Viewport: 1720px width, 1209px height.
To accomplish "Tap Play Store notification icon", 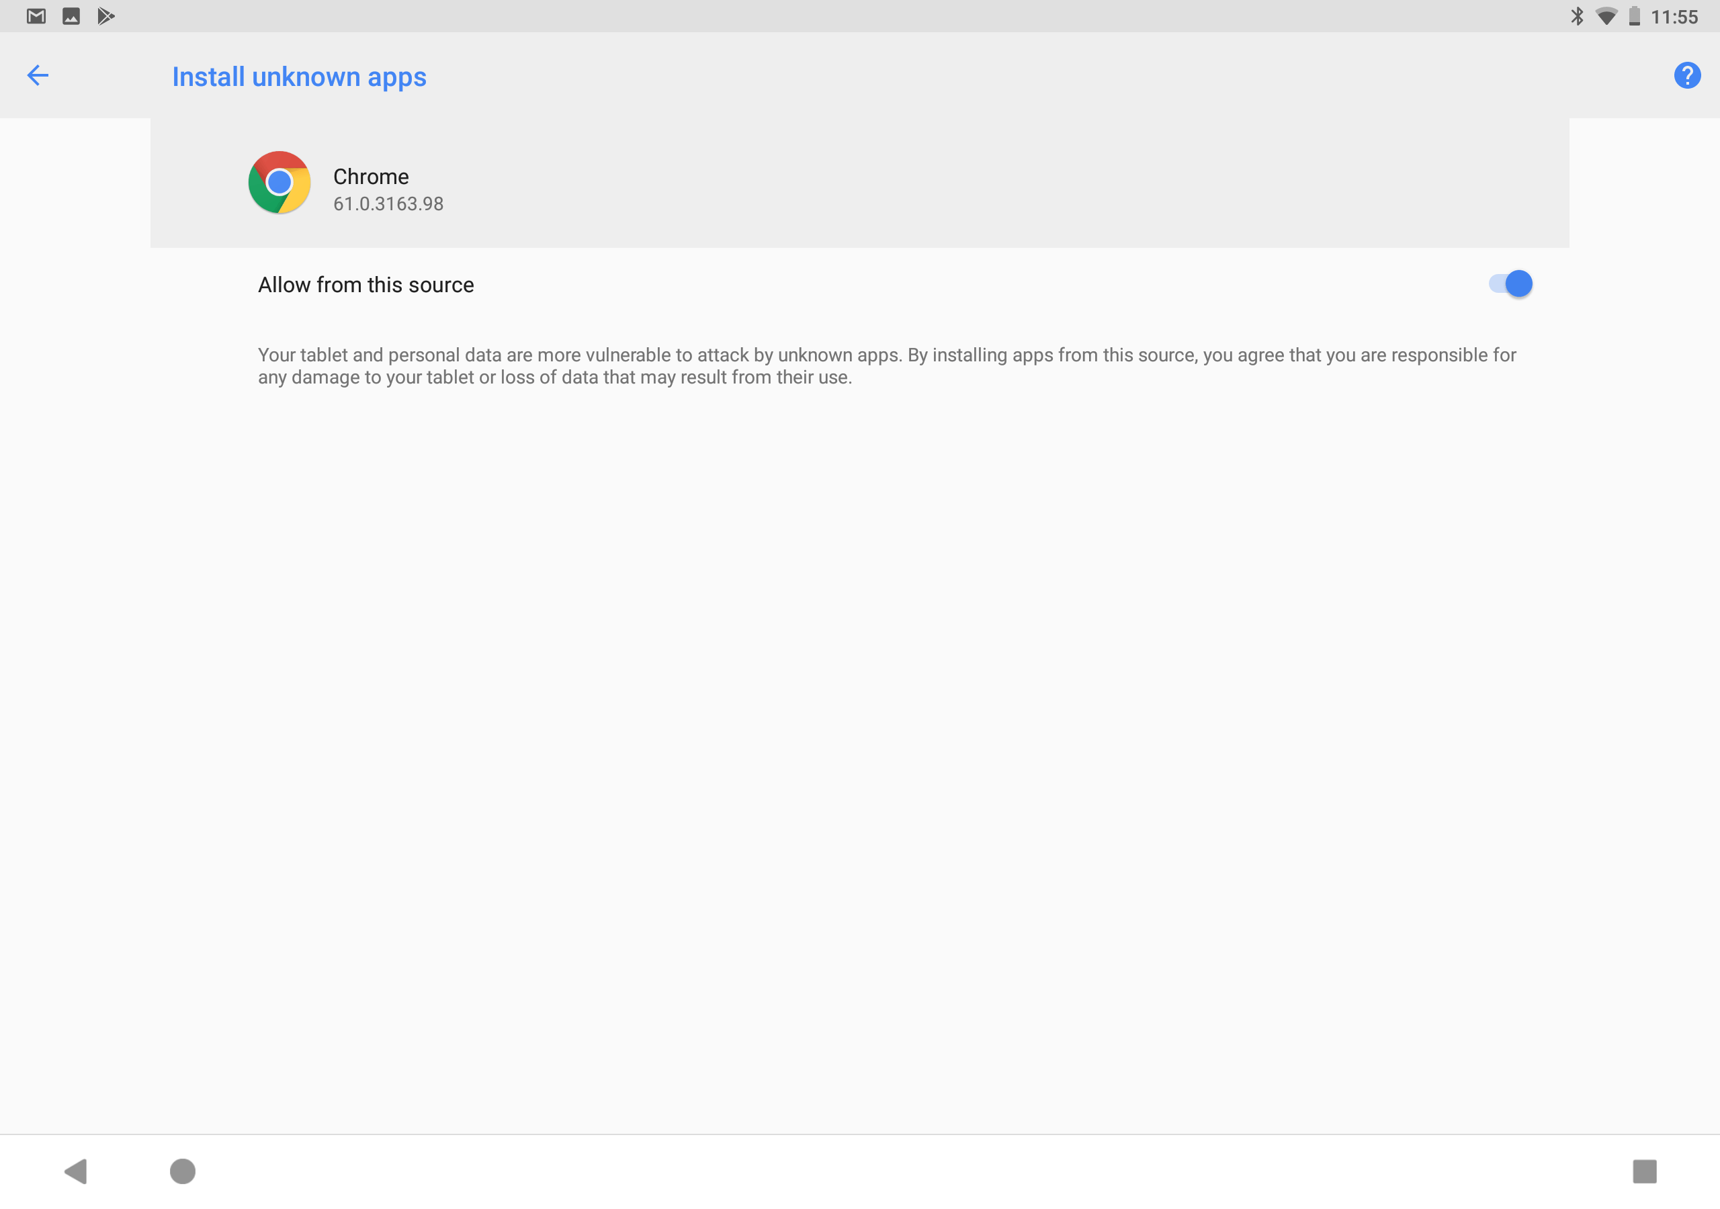I will coord(105,15).
